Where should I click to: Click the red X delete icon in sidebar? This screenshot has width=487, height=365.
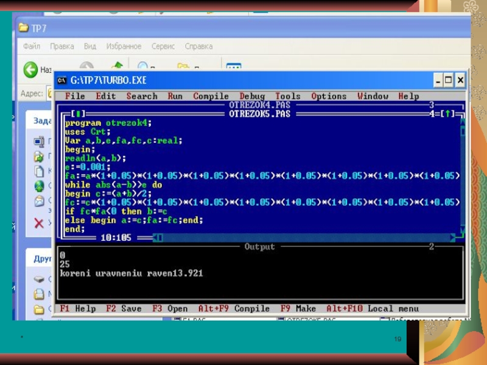coord(39,223)
